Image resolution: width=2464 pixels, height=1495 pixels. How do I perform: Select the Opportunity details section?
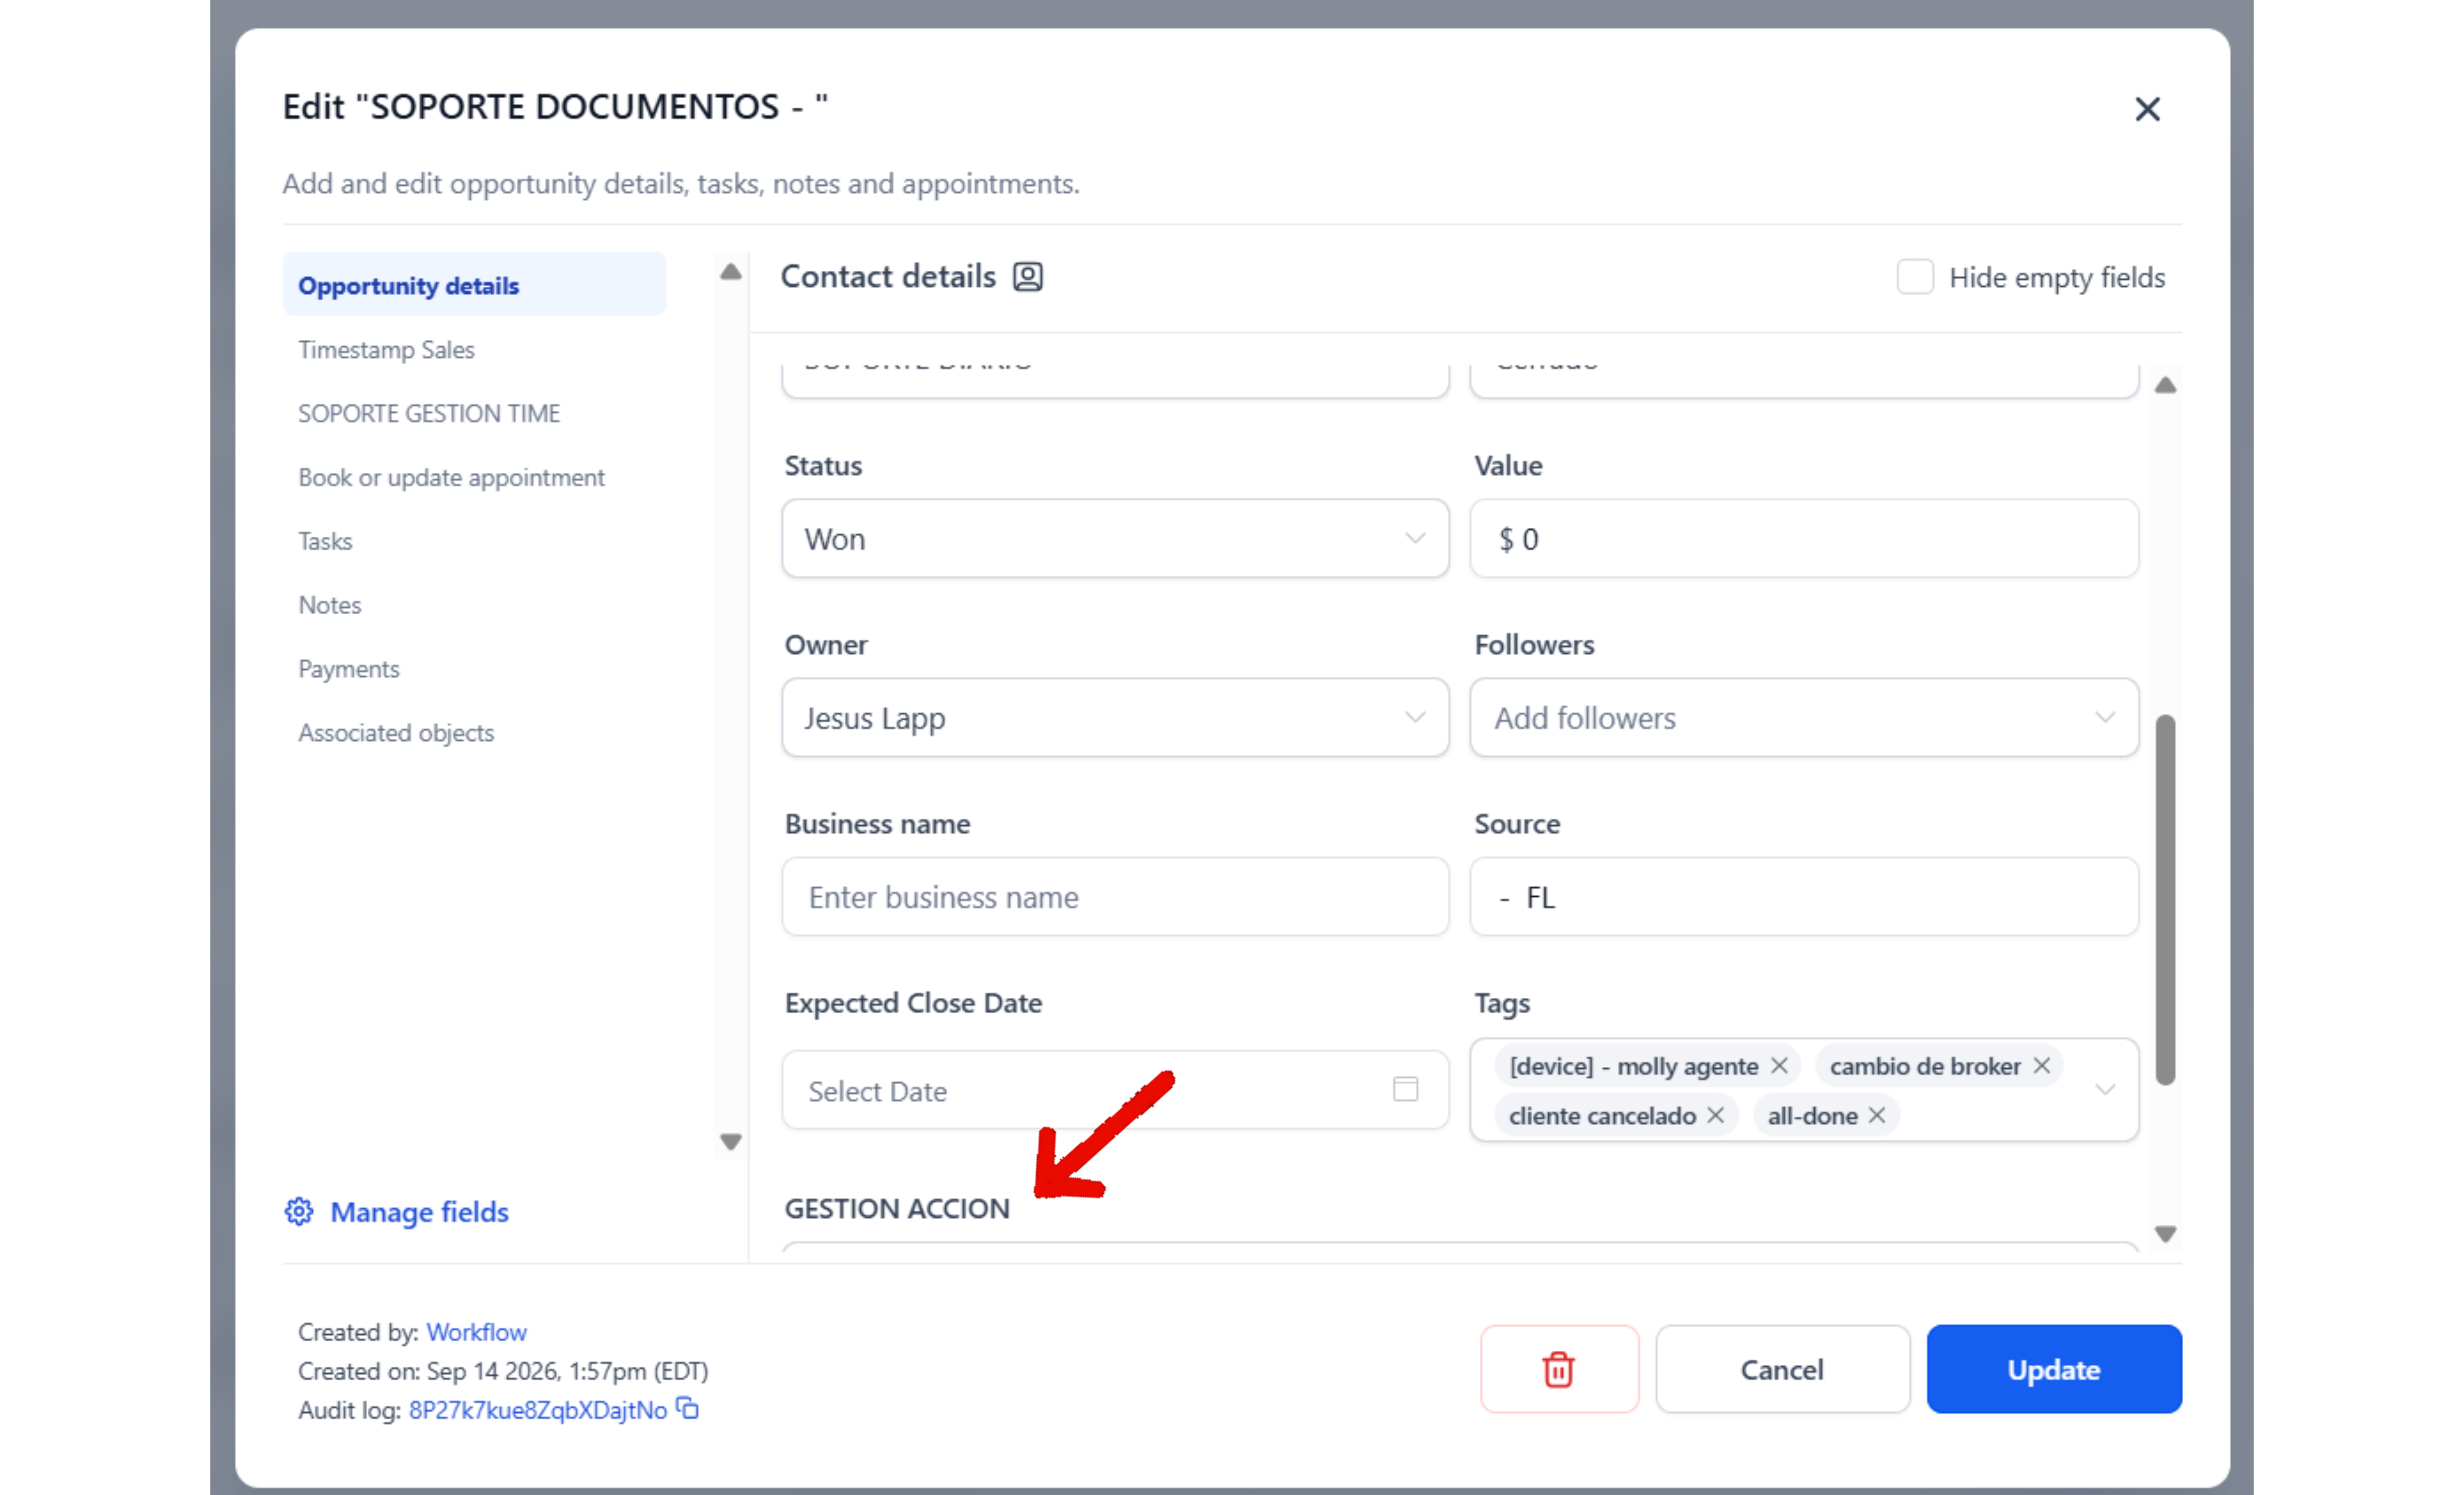[474, 285]
